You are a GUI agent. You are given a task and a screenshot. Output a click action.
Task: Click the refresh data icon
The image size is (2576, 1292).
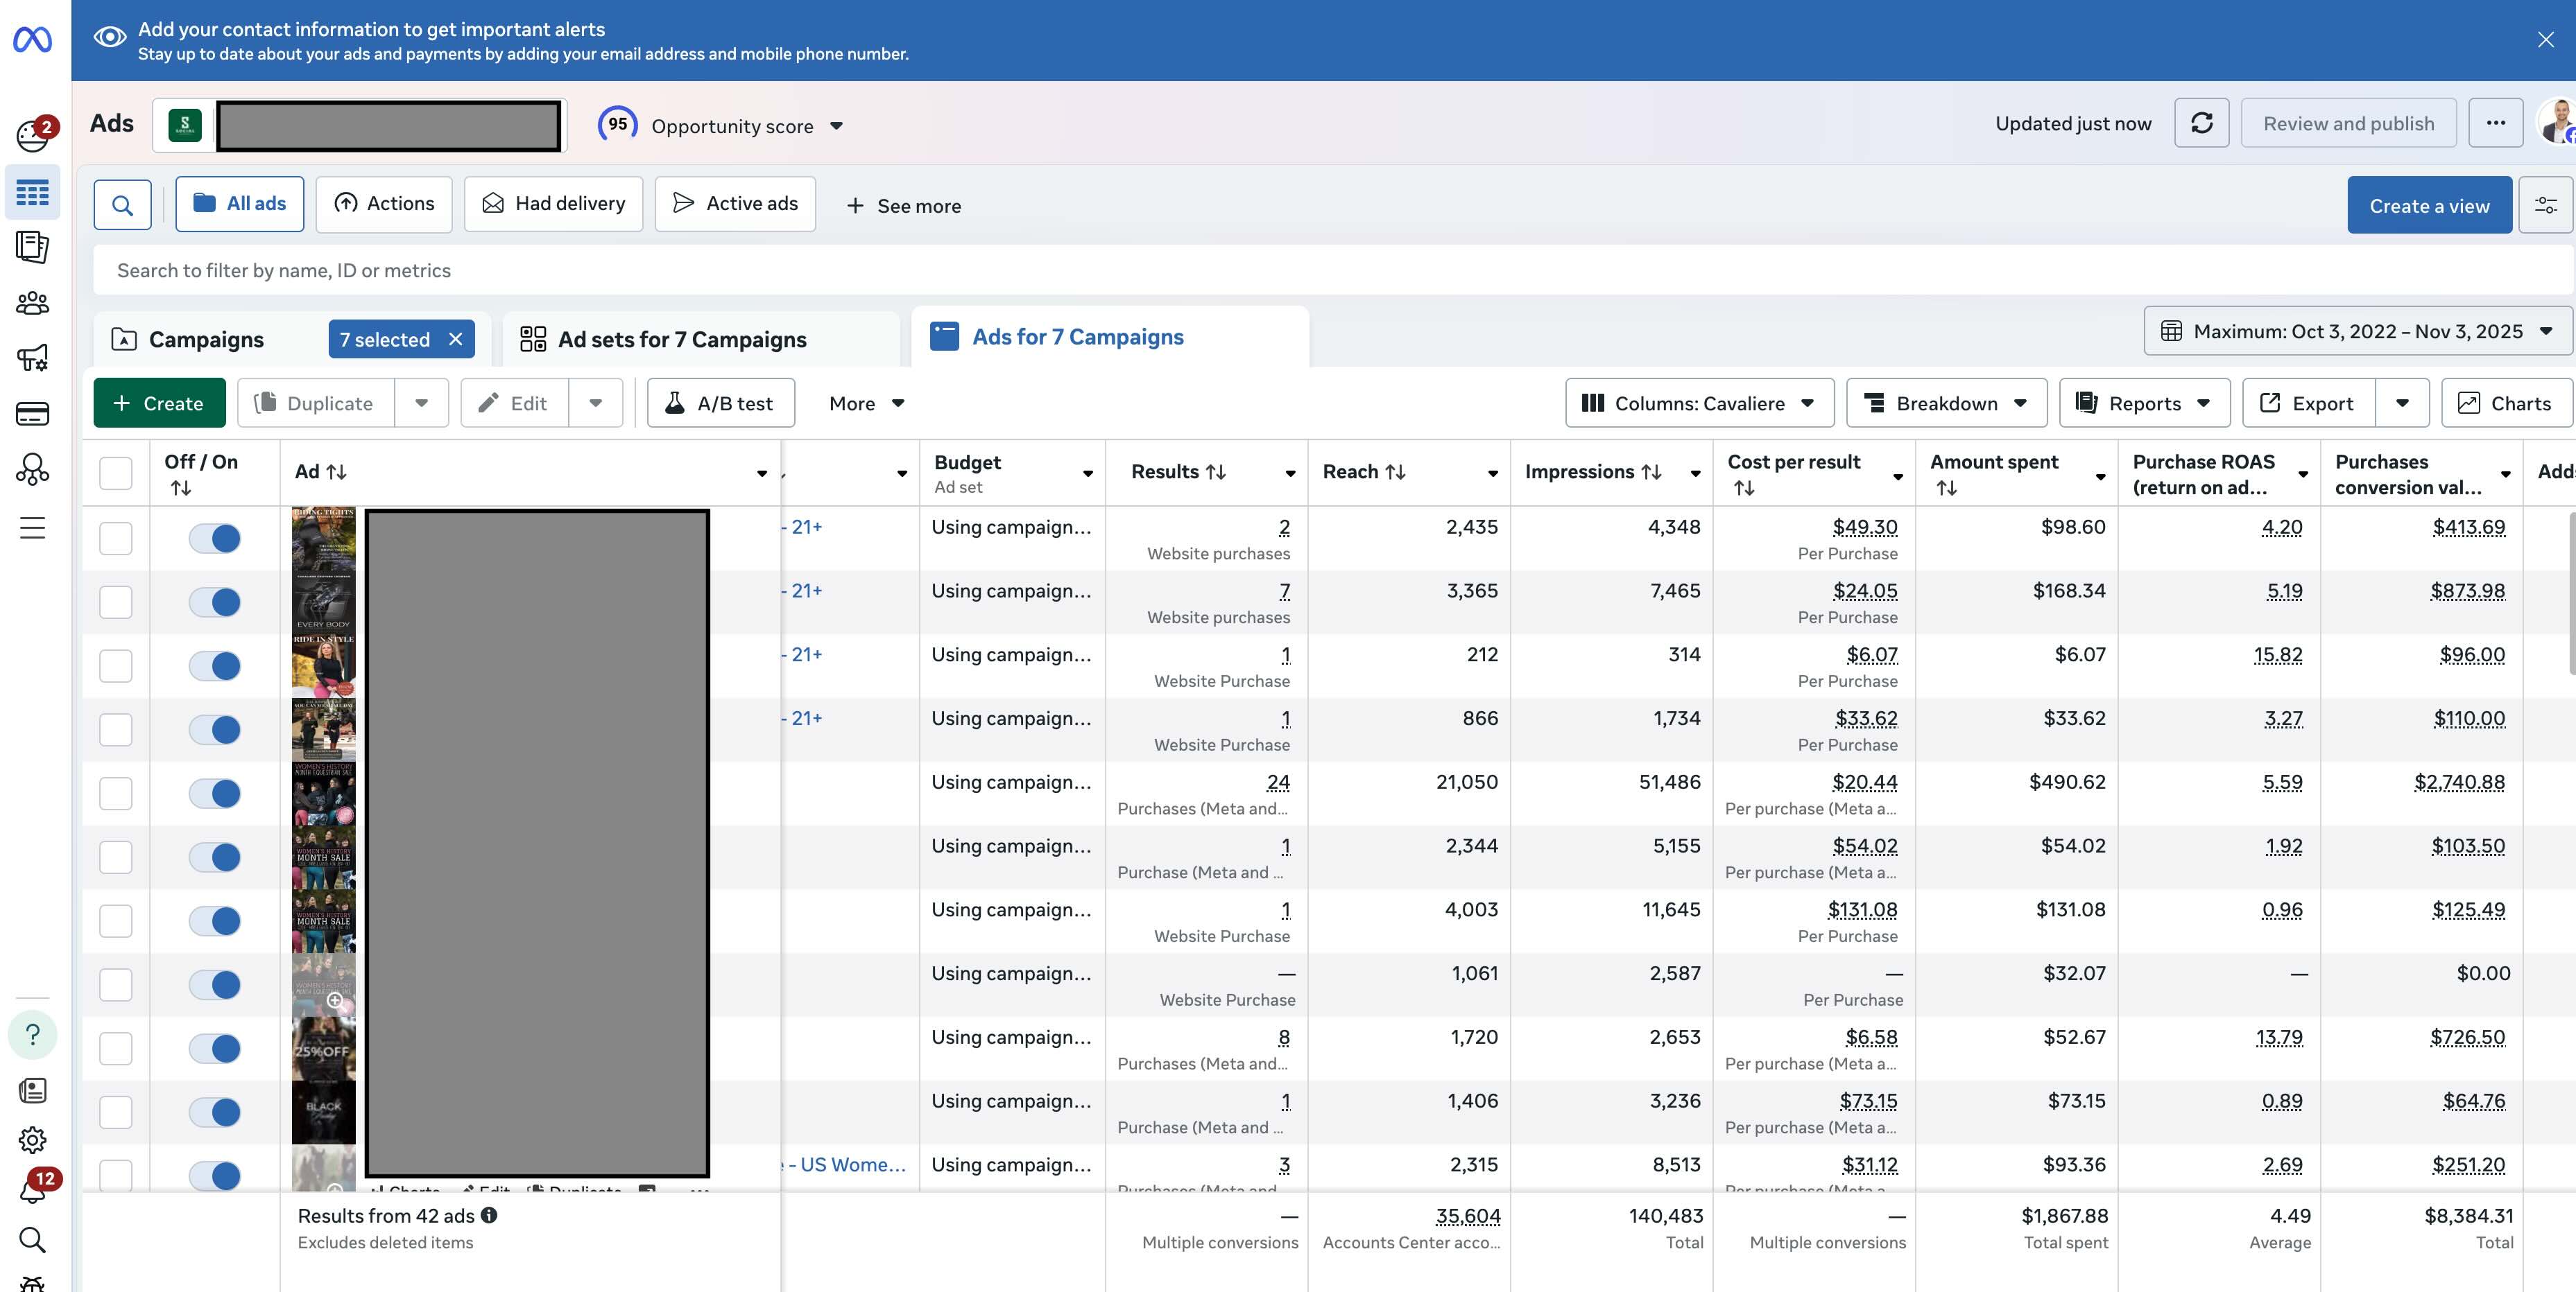pyautogui.click(x=2201, y=123)
